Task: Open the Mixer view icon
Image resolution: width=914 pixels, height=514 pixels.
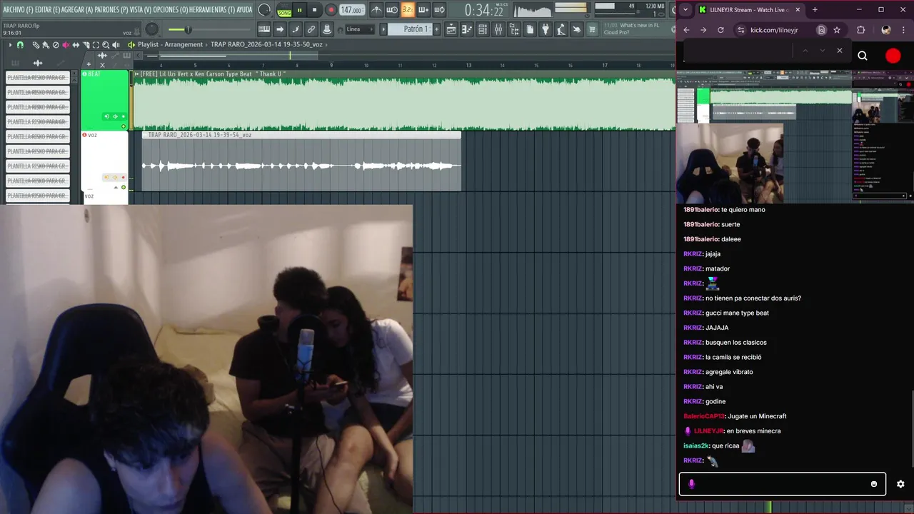Action: click(498, 29)
